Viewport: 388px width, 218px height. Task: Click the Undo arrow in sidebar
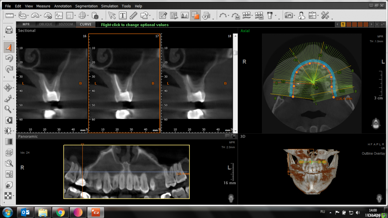tap(9, 58)
